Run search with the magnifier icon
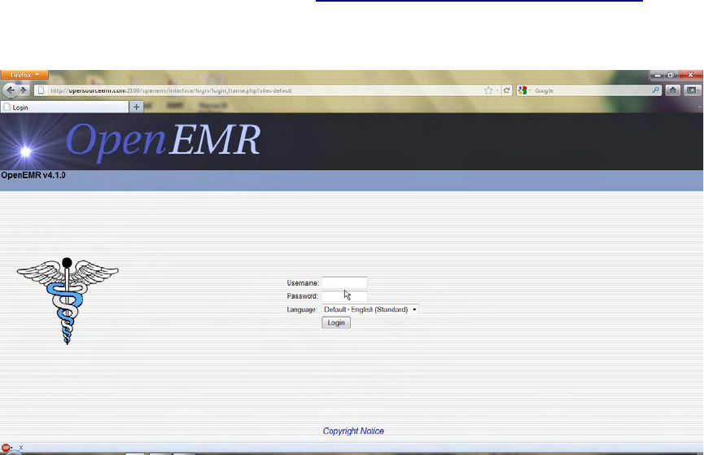 (656, 90)
